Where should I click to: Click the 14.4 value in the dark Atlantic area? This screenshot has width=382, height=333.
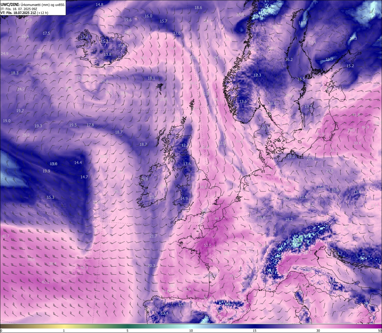pyautogui.click(x=78, y=163)
